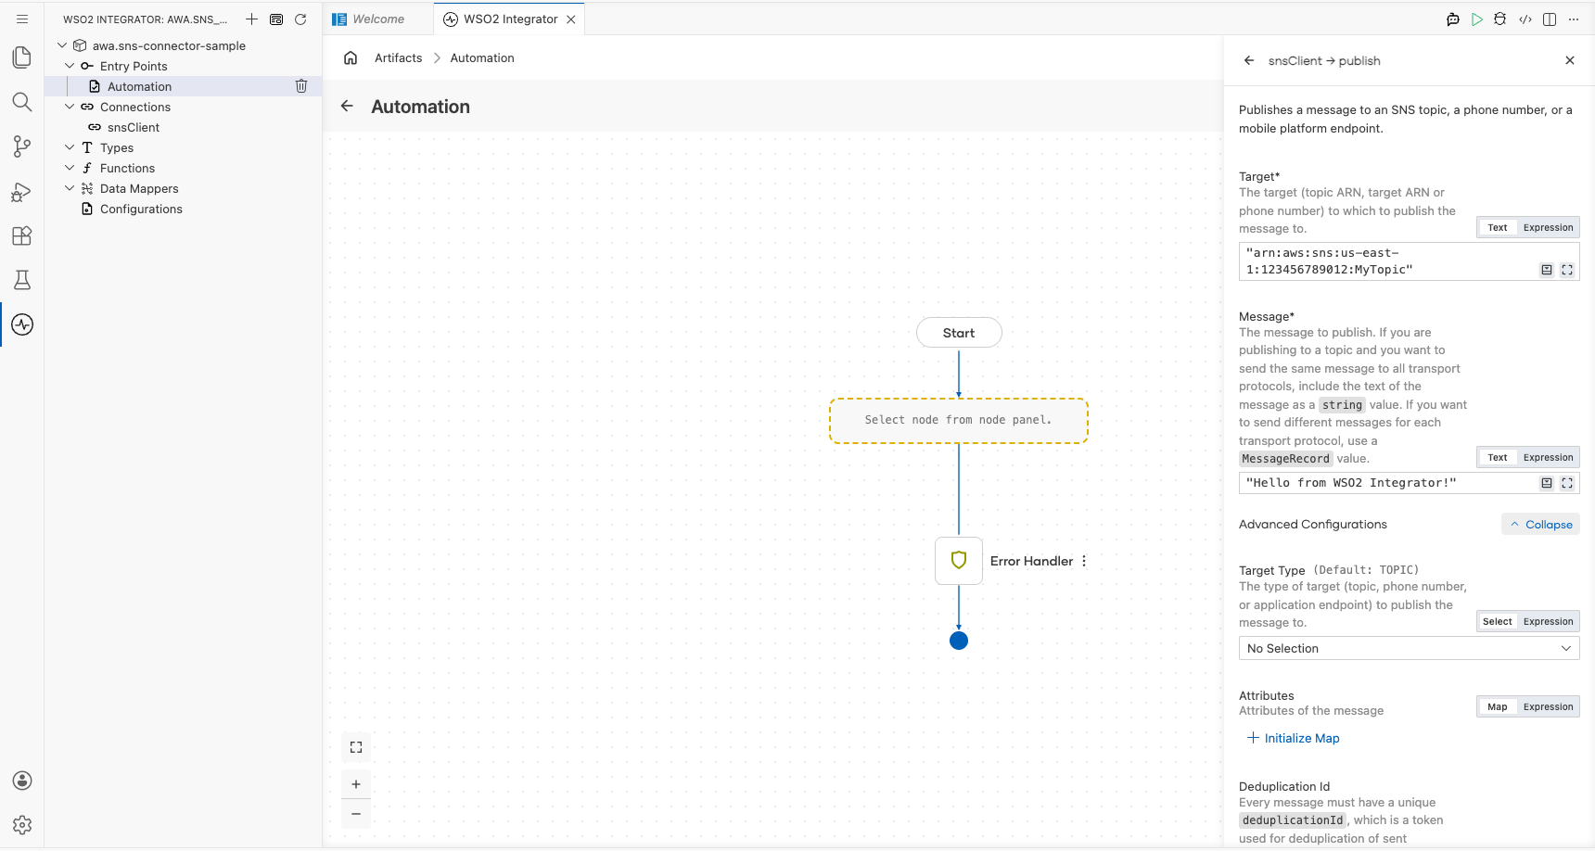1595x851 pixels.
Task: Click the refresh icon in sidebar header
Action: 300,19
